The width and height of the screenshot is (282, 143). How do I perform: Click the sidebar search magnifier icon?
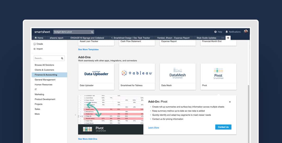click(62, 58)
